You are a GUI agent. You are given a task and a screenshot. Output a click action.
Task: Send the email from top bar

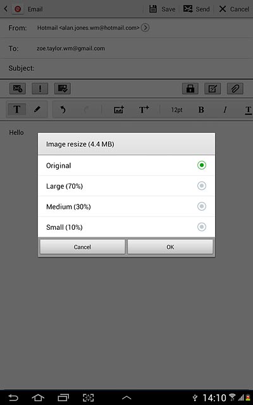197,9
